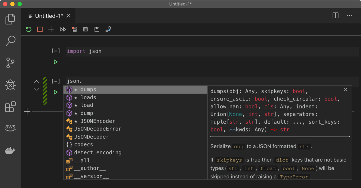
Task: Collapse the json cell with the minus marker
Action: tap(56, 81)
